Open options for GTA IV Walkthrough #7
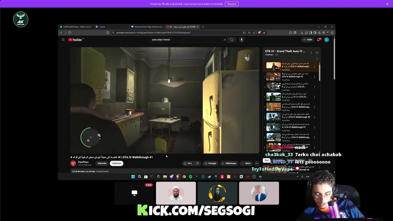 314,127
